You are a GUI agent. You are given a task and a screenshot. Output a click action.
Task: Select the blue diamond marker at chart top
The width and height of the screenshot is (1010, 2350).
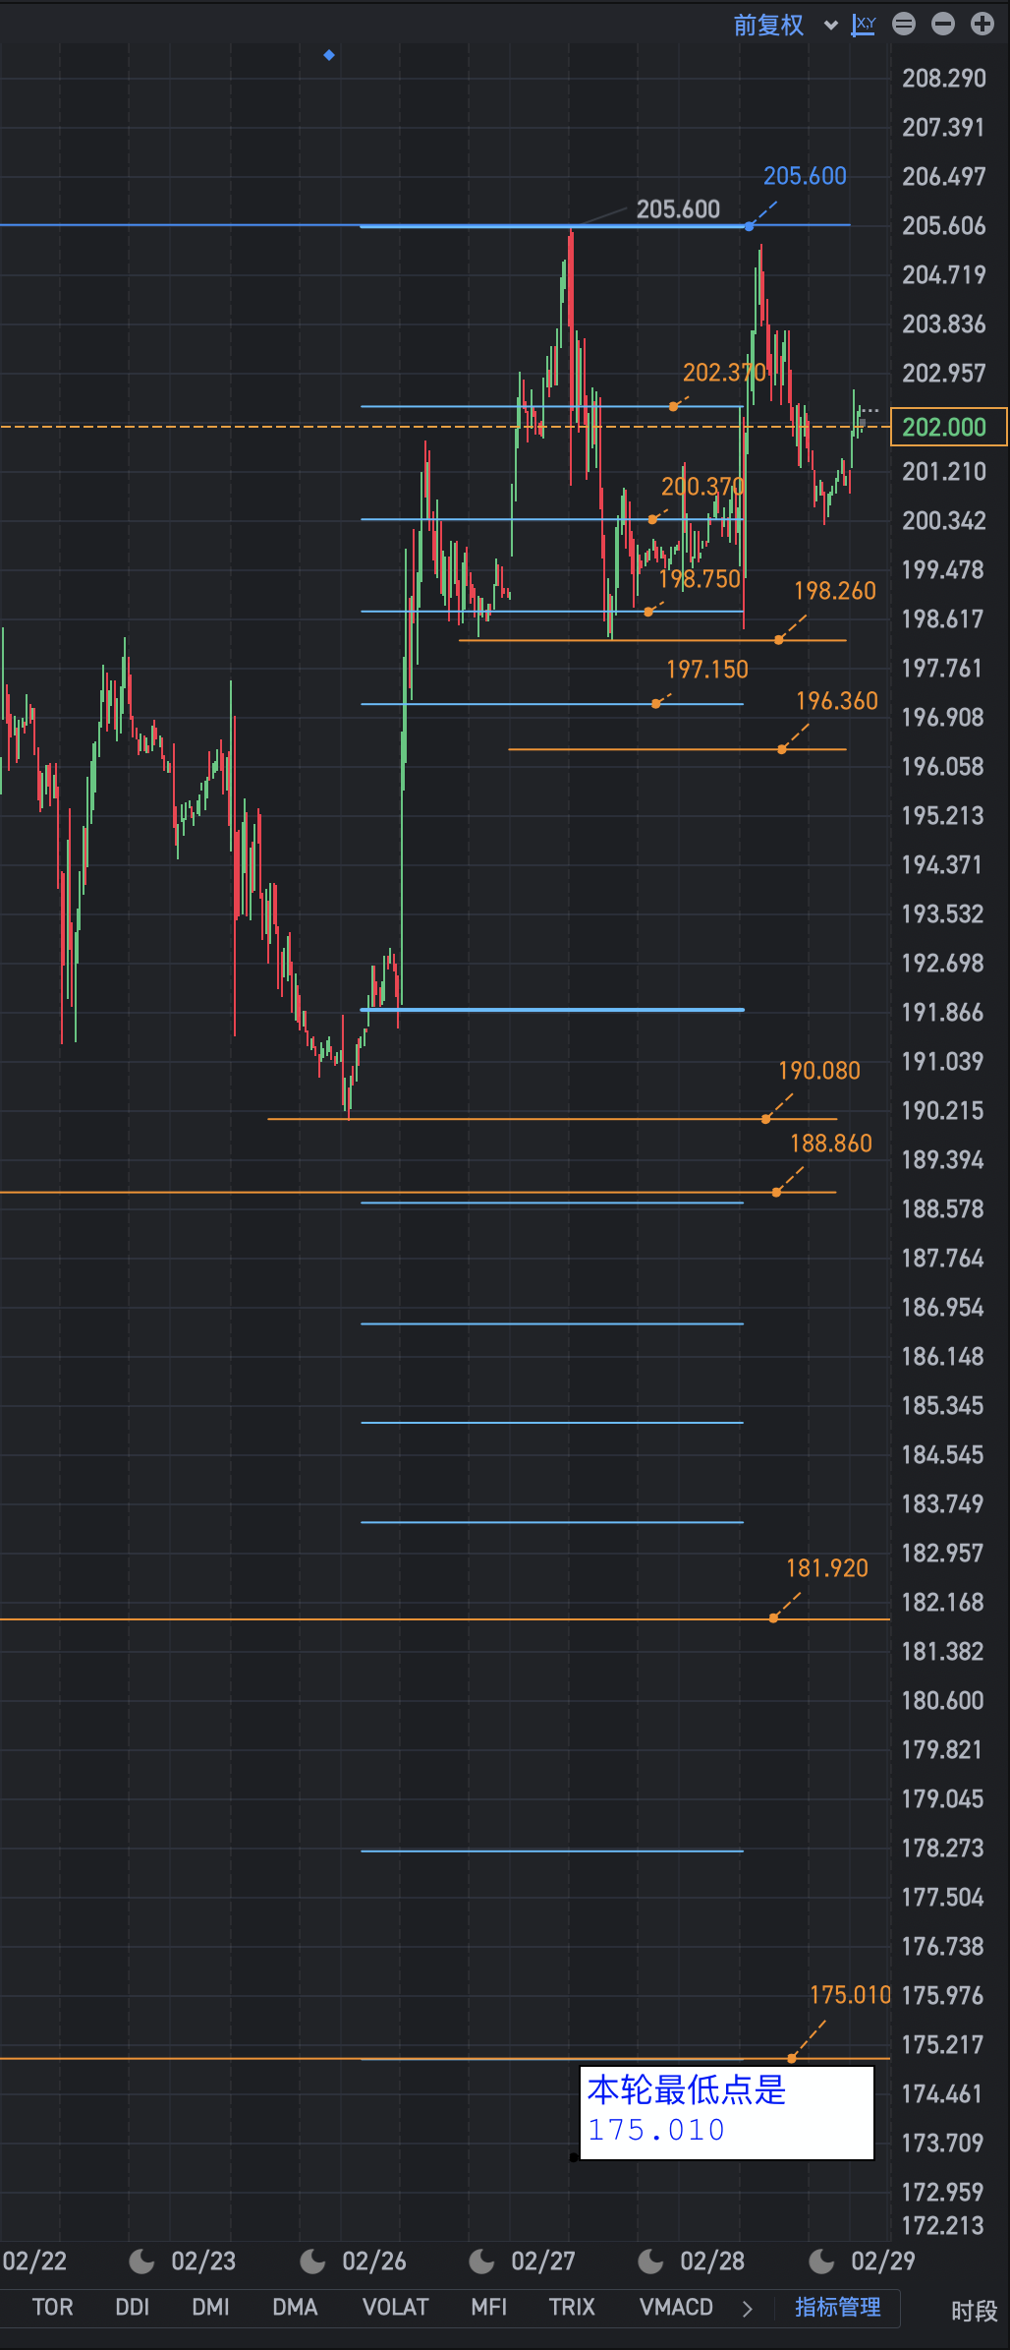[x=329, y=55]
